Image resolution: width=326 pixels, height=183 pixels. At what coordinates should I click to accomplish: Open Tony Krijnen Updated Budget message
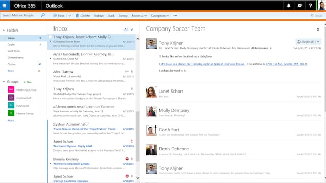point(92,94)
